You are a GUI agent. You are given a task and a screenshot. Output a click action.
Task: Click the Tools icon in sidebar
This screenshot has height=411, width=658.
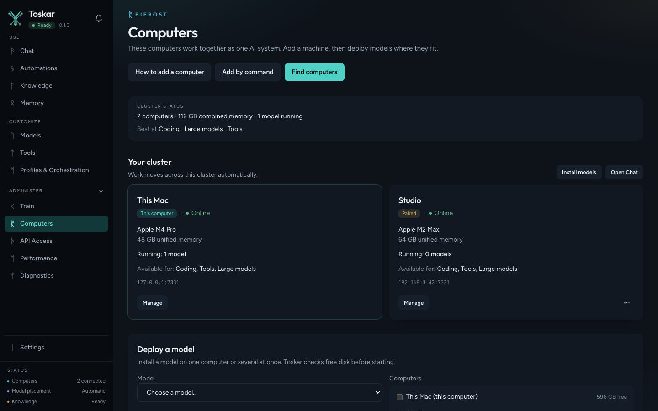[12, 153]
